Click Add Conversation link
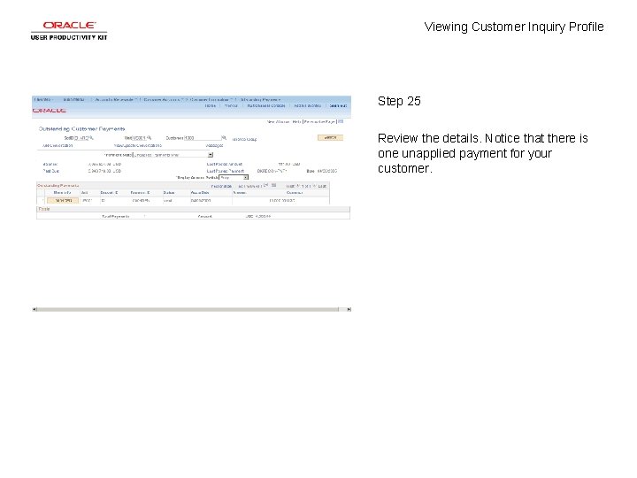This screenshot has height=478, width=637. coord(58,145)
